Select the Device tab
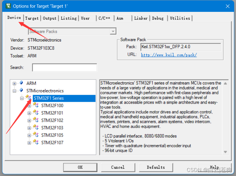 (14, 18)
